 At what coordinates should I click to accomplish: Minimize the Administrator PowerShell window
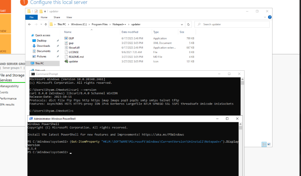pyautogui.click(x=217, y=119)
